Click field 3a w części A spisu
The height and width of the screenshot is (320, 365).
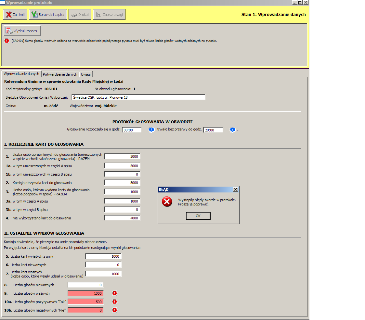pyautogui.click(x=122, y=201)
